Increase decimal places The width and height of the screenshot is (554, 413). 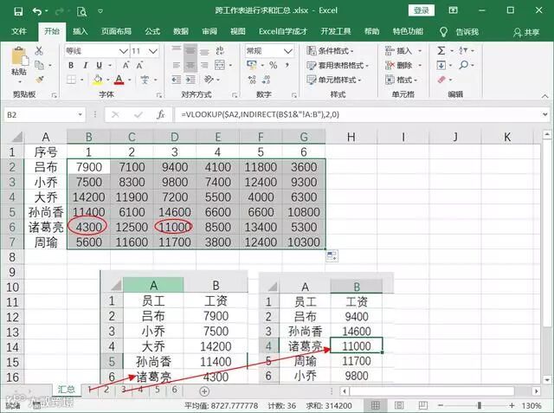tap(252, 80)
